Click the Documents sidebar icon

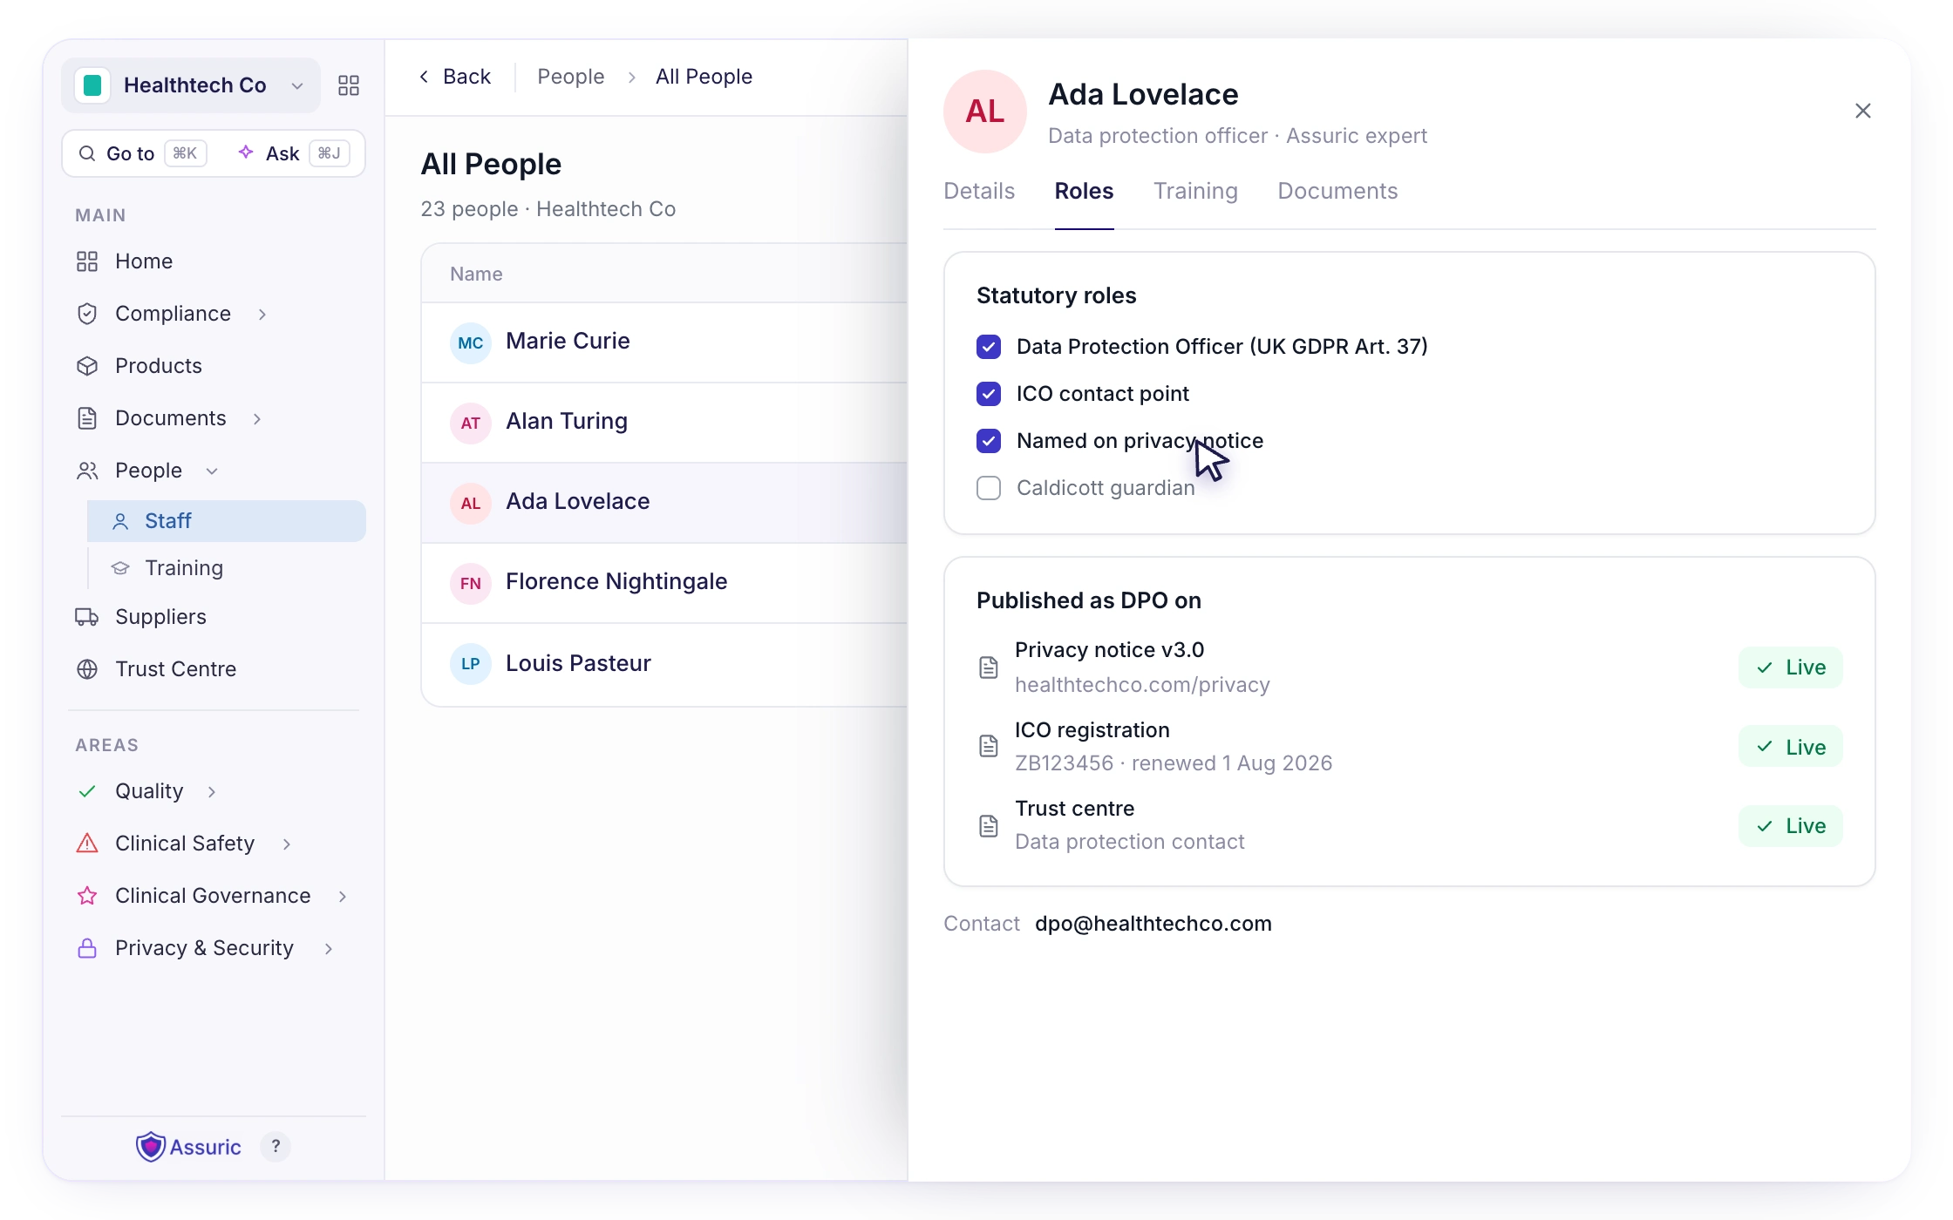(87, 418)
